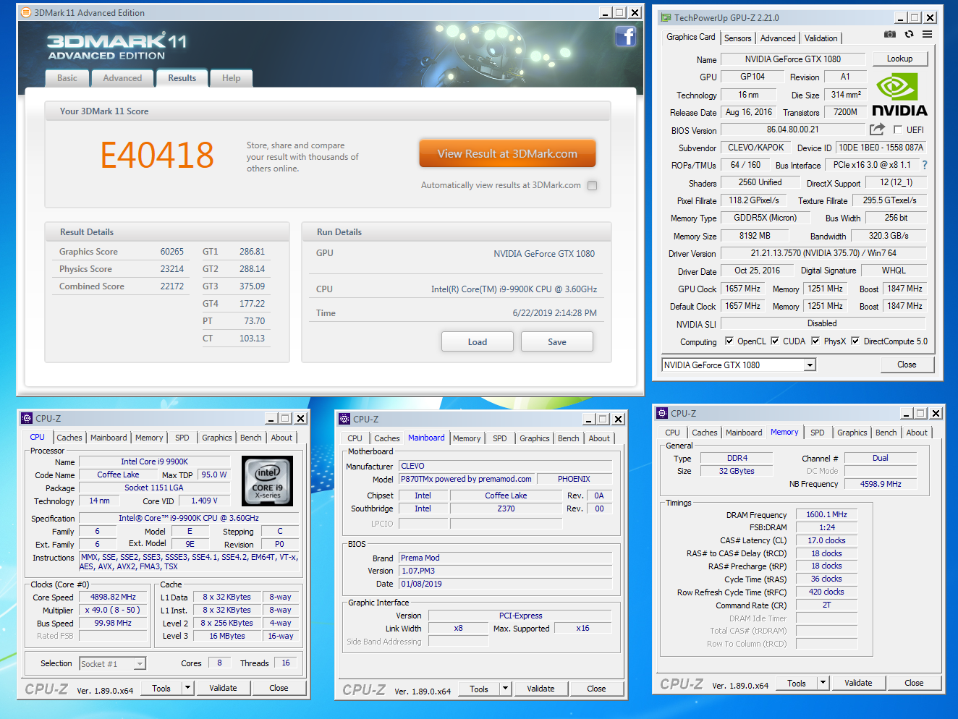This screenshot has width=958, height=719.
Task: Click Validate in CPU-Z CPU window
Action: point(223,688)
